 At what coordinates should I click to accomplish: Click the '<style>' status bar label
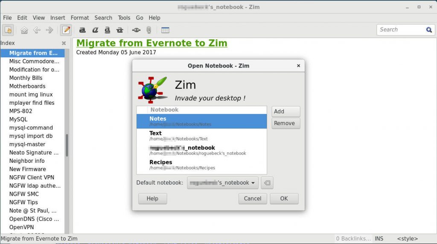point(407,239)
